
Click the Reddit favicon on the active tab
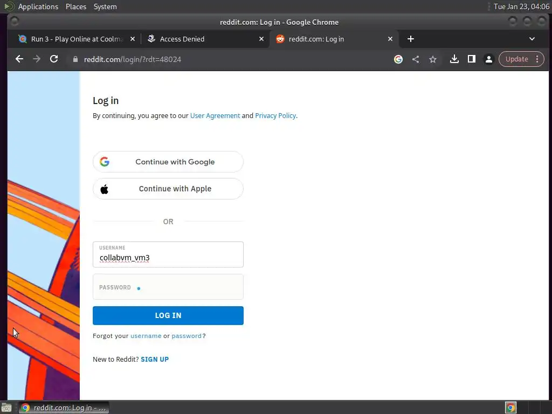point(280,39)
